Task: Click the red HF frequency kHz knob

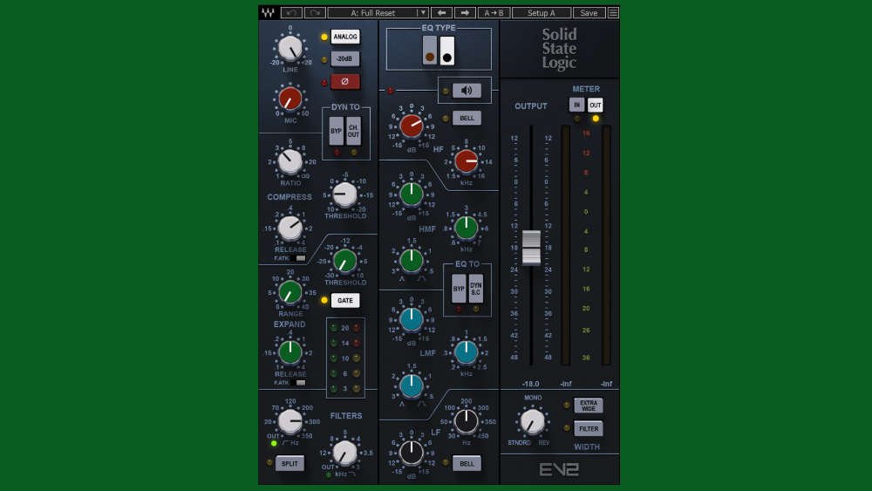Action: (466, 161)
